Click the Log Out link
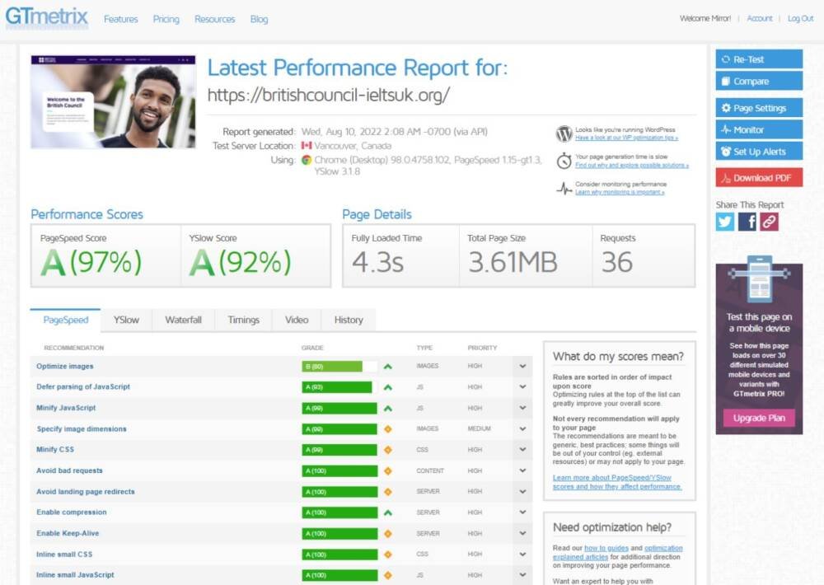 (x=800, y=19)
